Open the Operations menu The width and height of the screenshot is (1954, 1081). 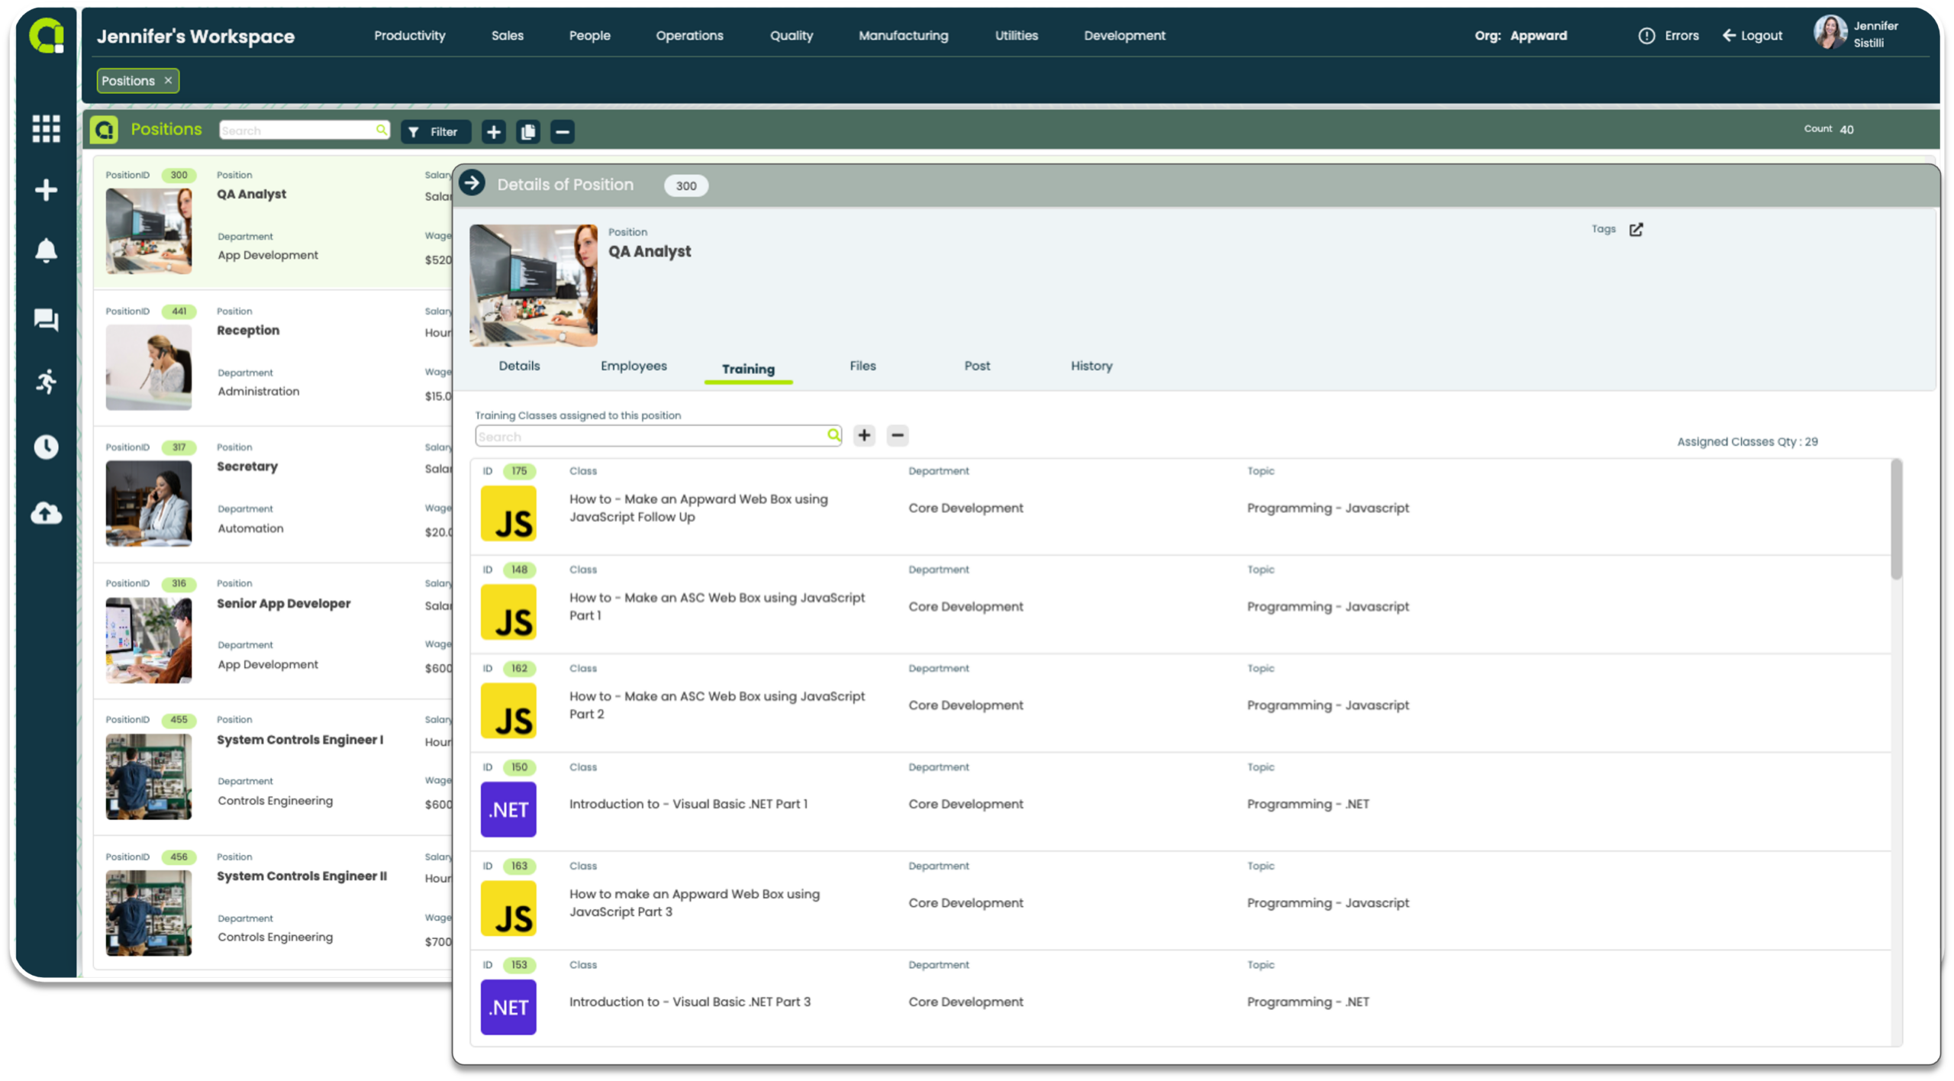click(690, 35)
